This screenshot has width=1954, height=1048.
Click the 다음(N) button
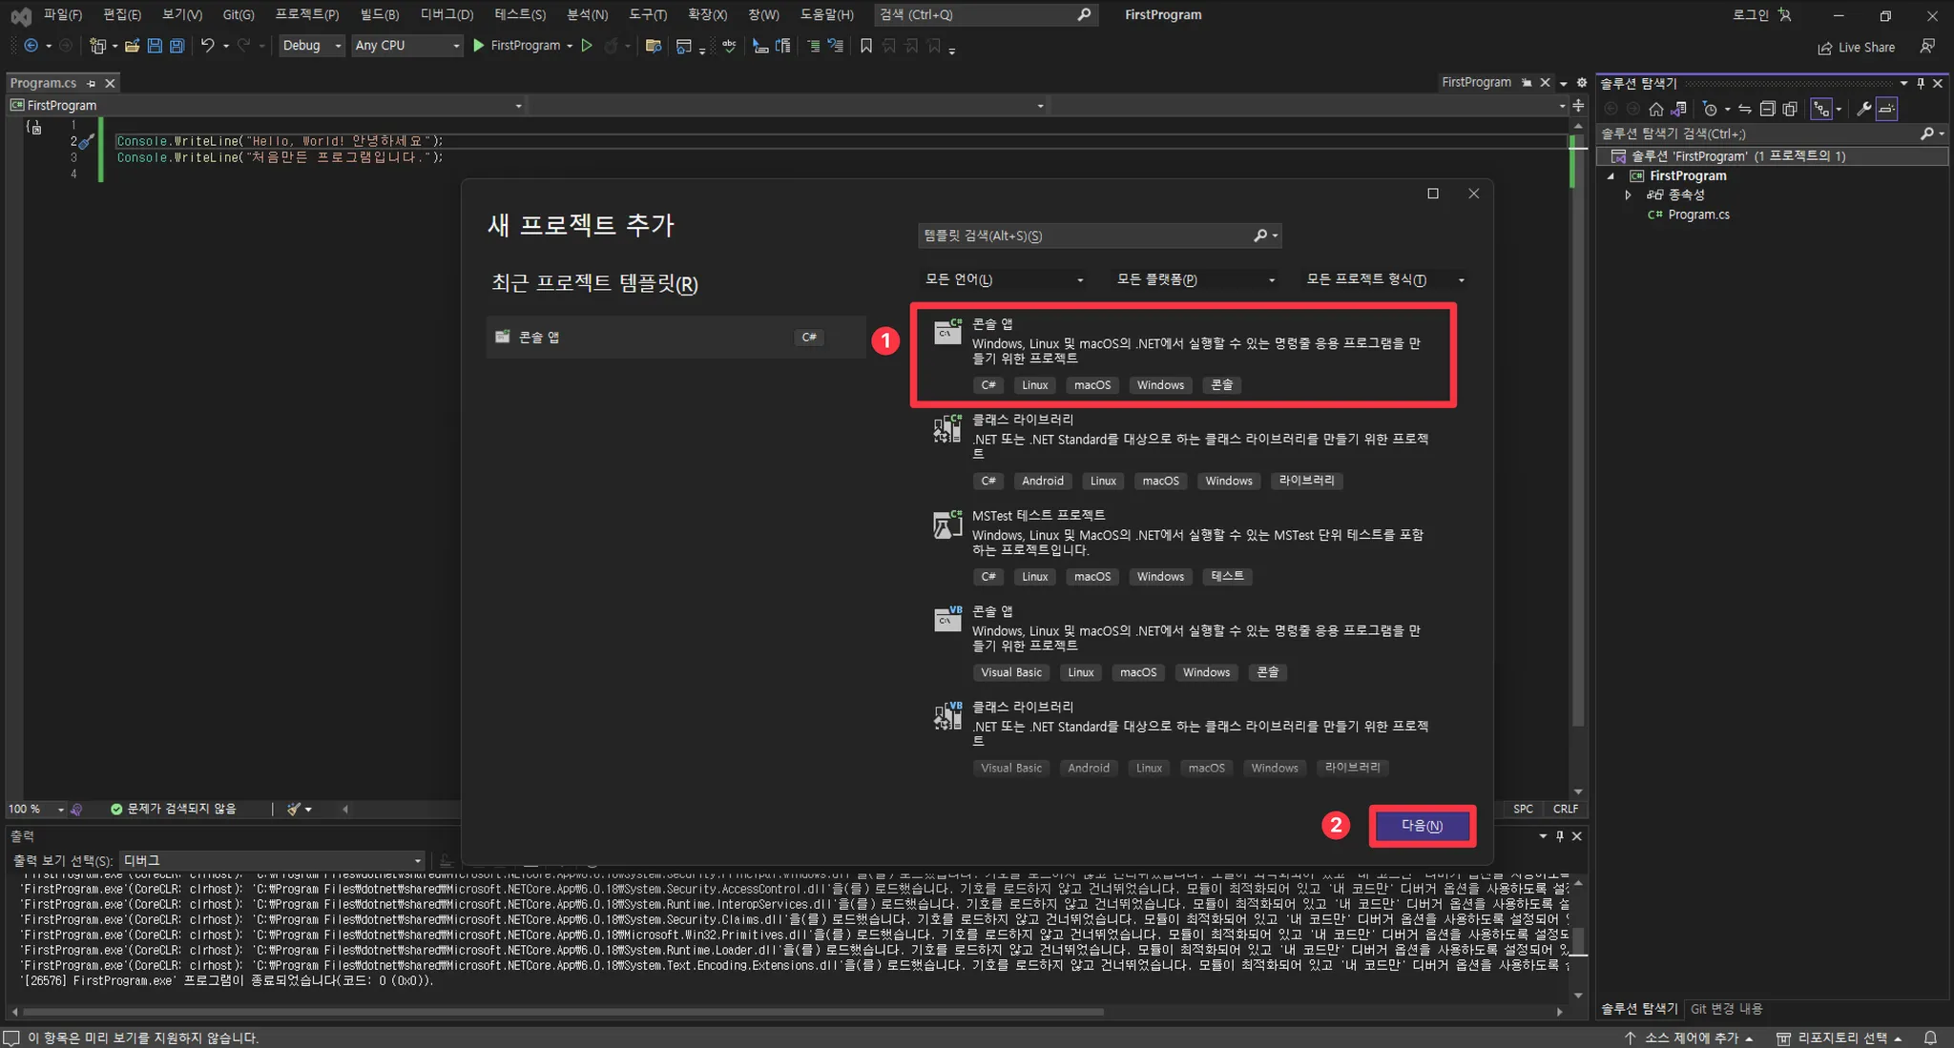(x=1422, y=826)
